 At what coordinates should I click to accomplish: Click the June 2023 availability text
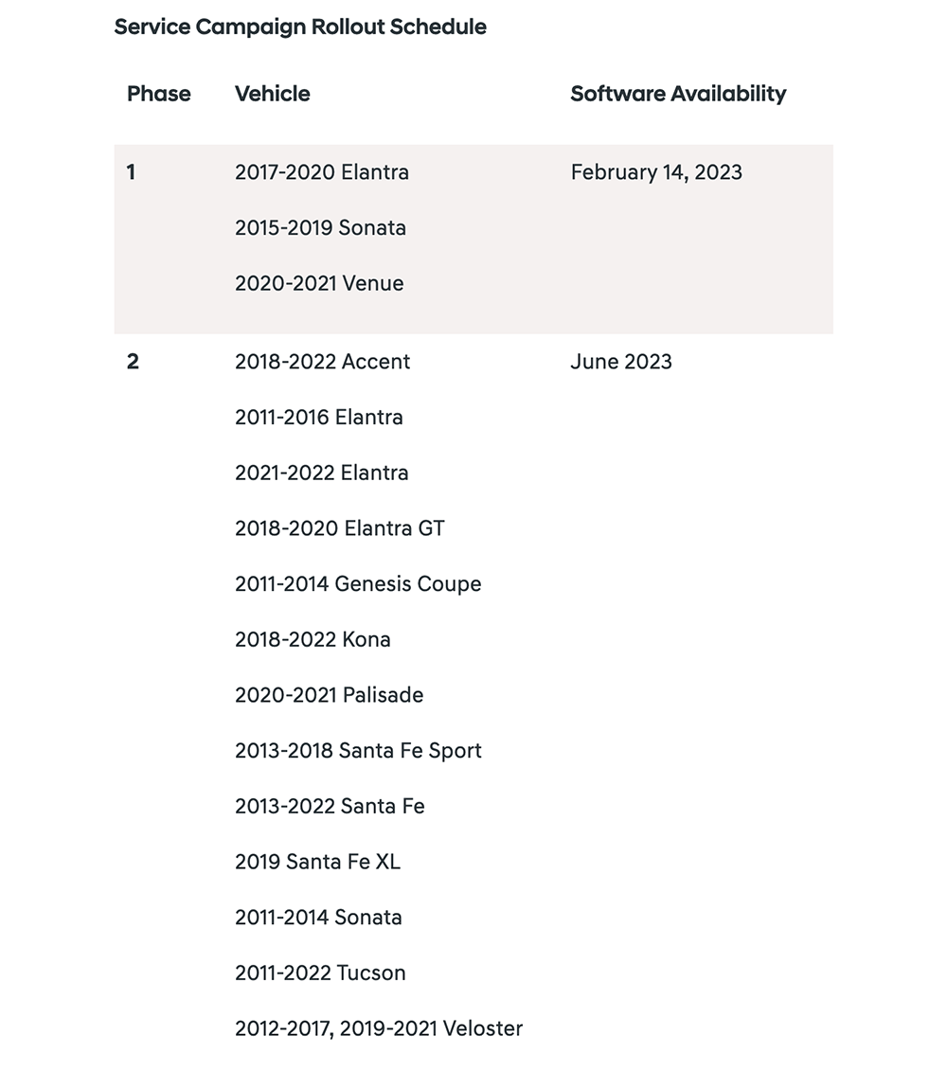coord(621,362)
